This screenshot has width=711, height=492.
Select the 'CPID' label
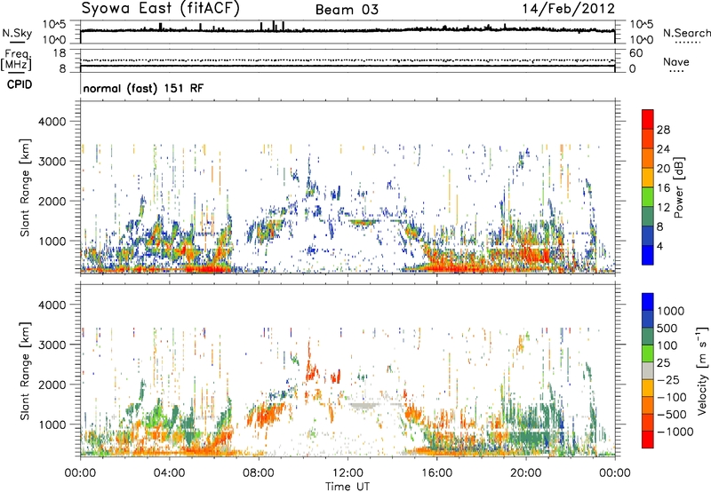(20, 84)
